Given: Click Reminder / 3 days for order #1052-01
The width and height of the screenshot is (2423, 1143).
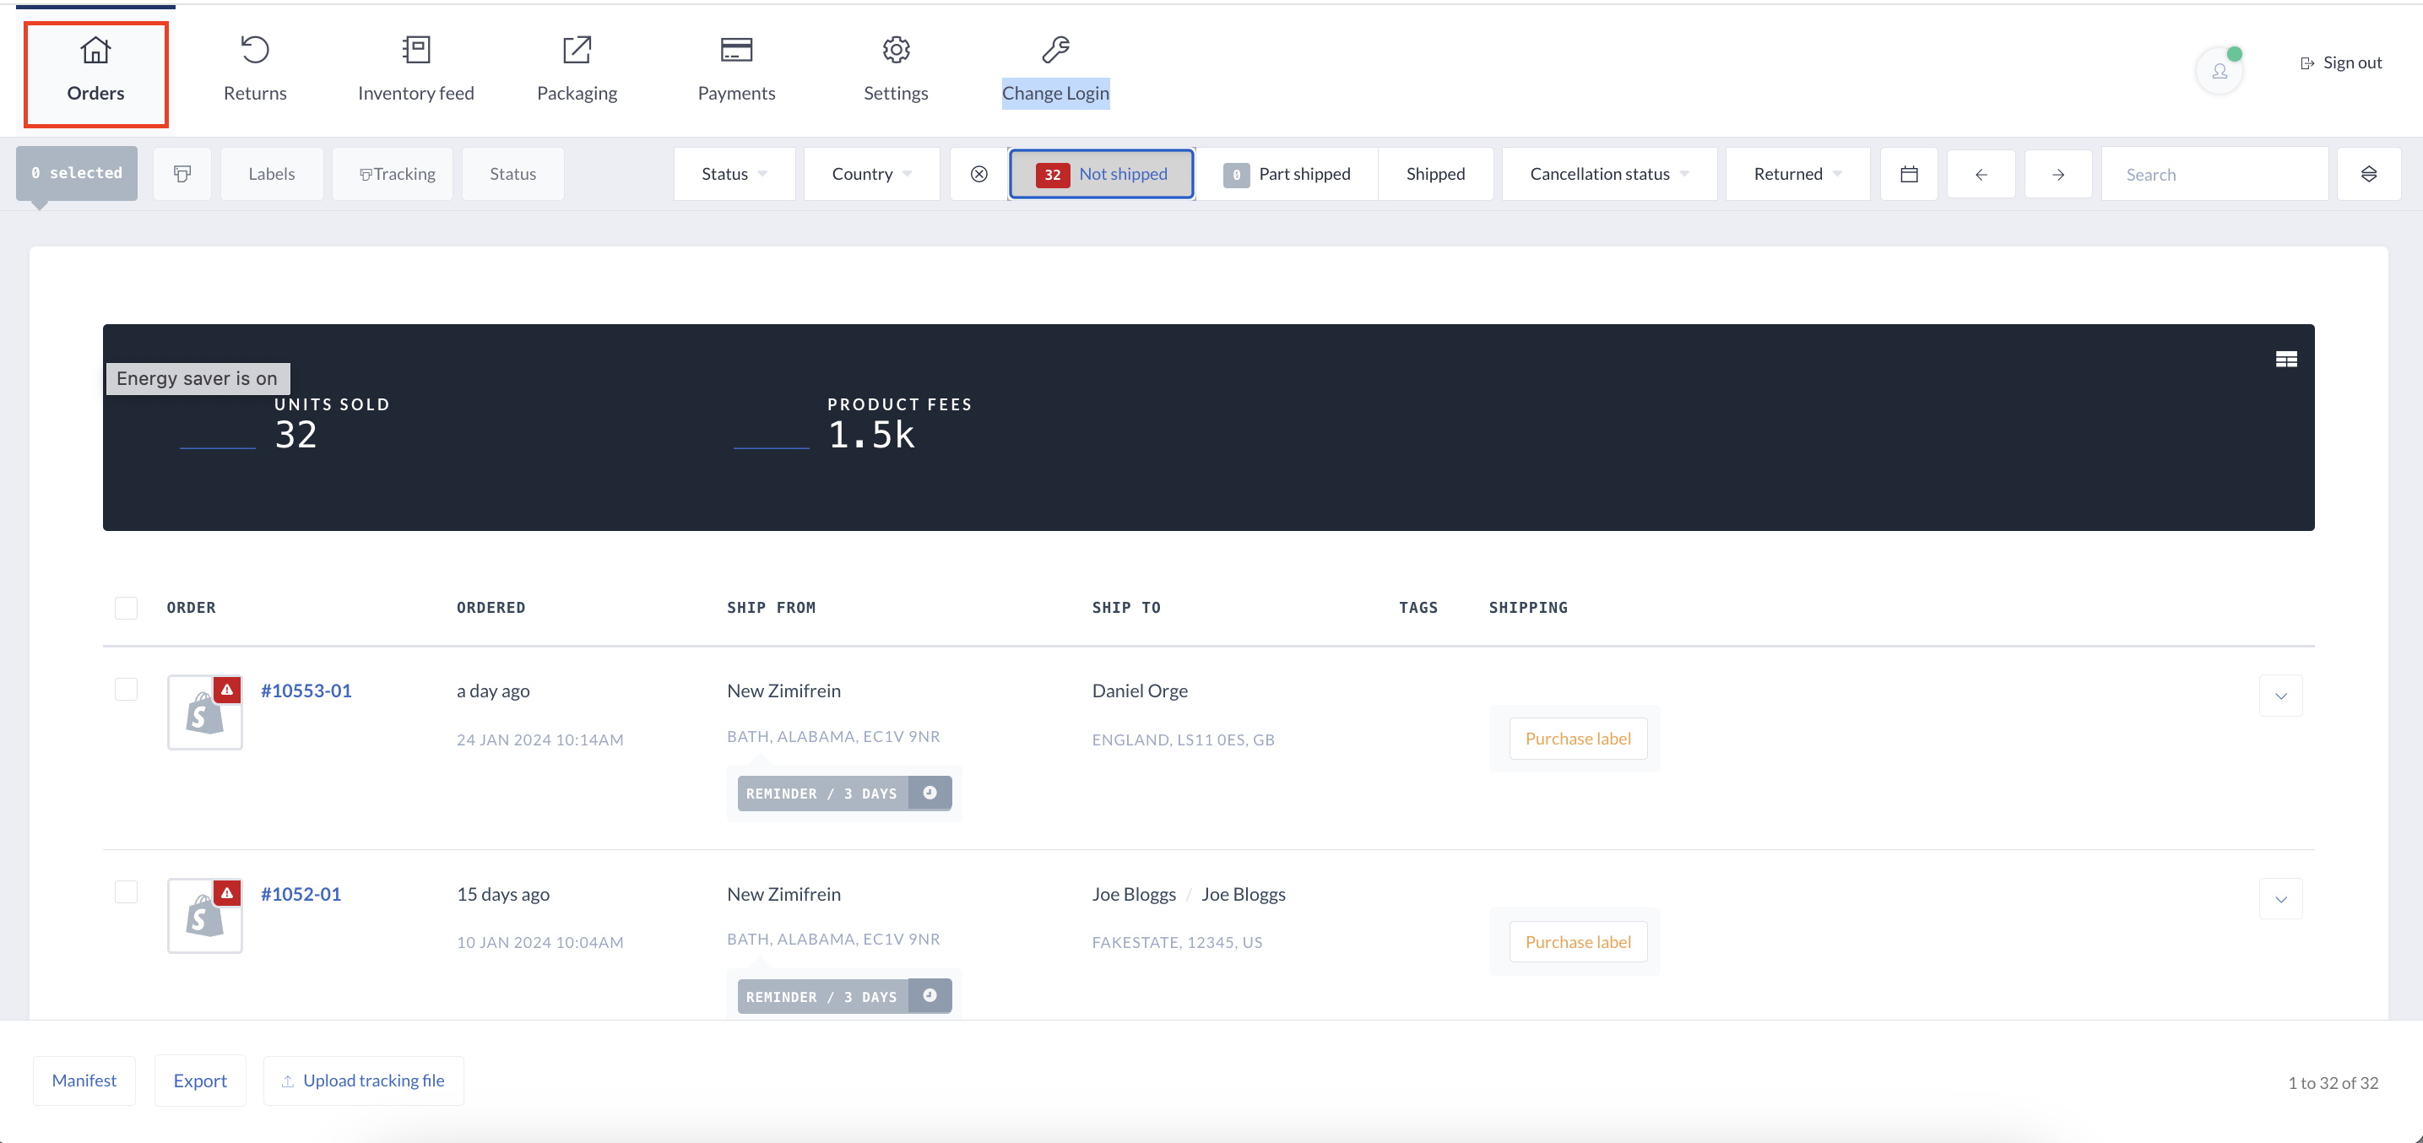Looking at the screenshot, I should pyautogui.click(x=821, y=996).
